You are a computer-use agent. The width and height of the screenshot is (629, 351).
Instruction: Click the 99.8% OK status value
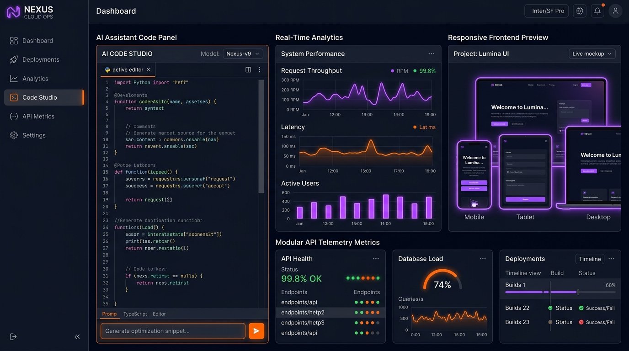click(301, 279)
